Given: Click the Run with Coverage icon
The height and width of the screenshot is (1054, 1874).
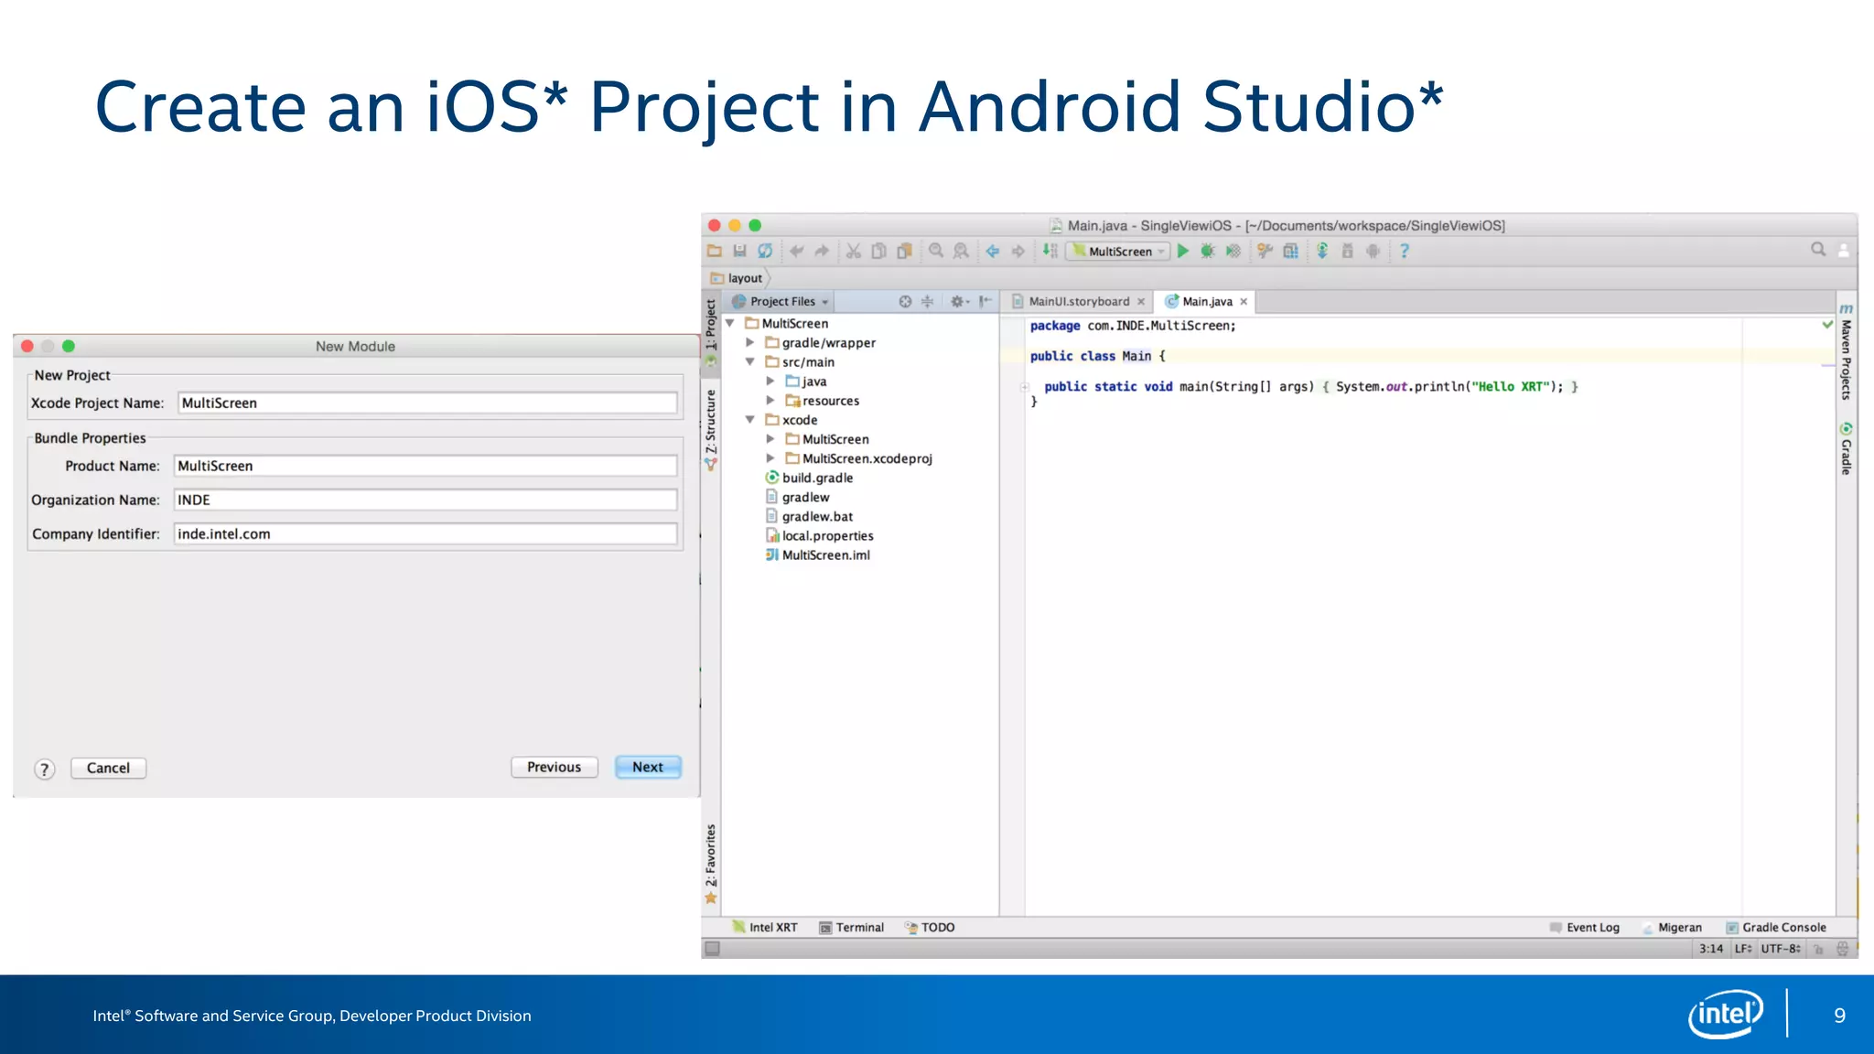Looking at the screenshot, I should coord(1233,251).
